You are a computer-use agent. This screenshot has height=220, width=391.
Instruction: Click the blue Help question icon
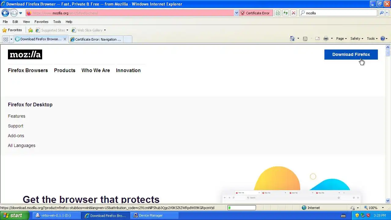[x=383, y=38]
